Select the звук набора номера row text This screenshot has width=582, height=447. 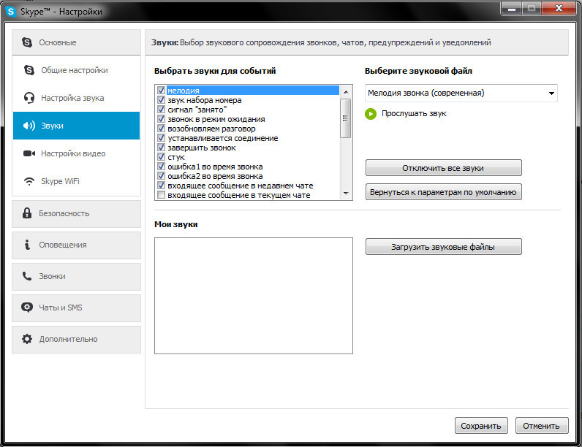point(205,100)
